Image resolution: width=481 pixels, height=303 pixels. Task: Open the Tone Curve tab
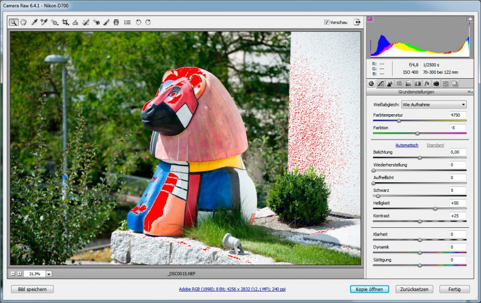coord(381,84)
